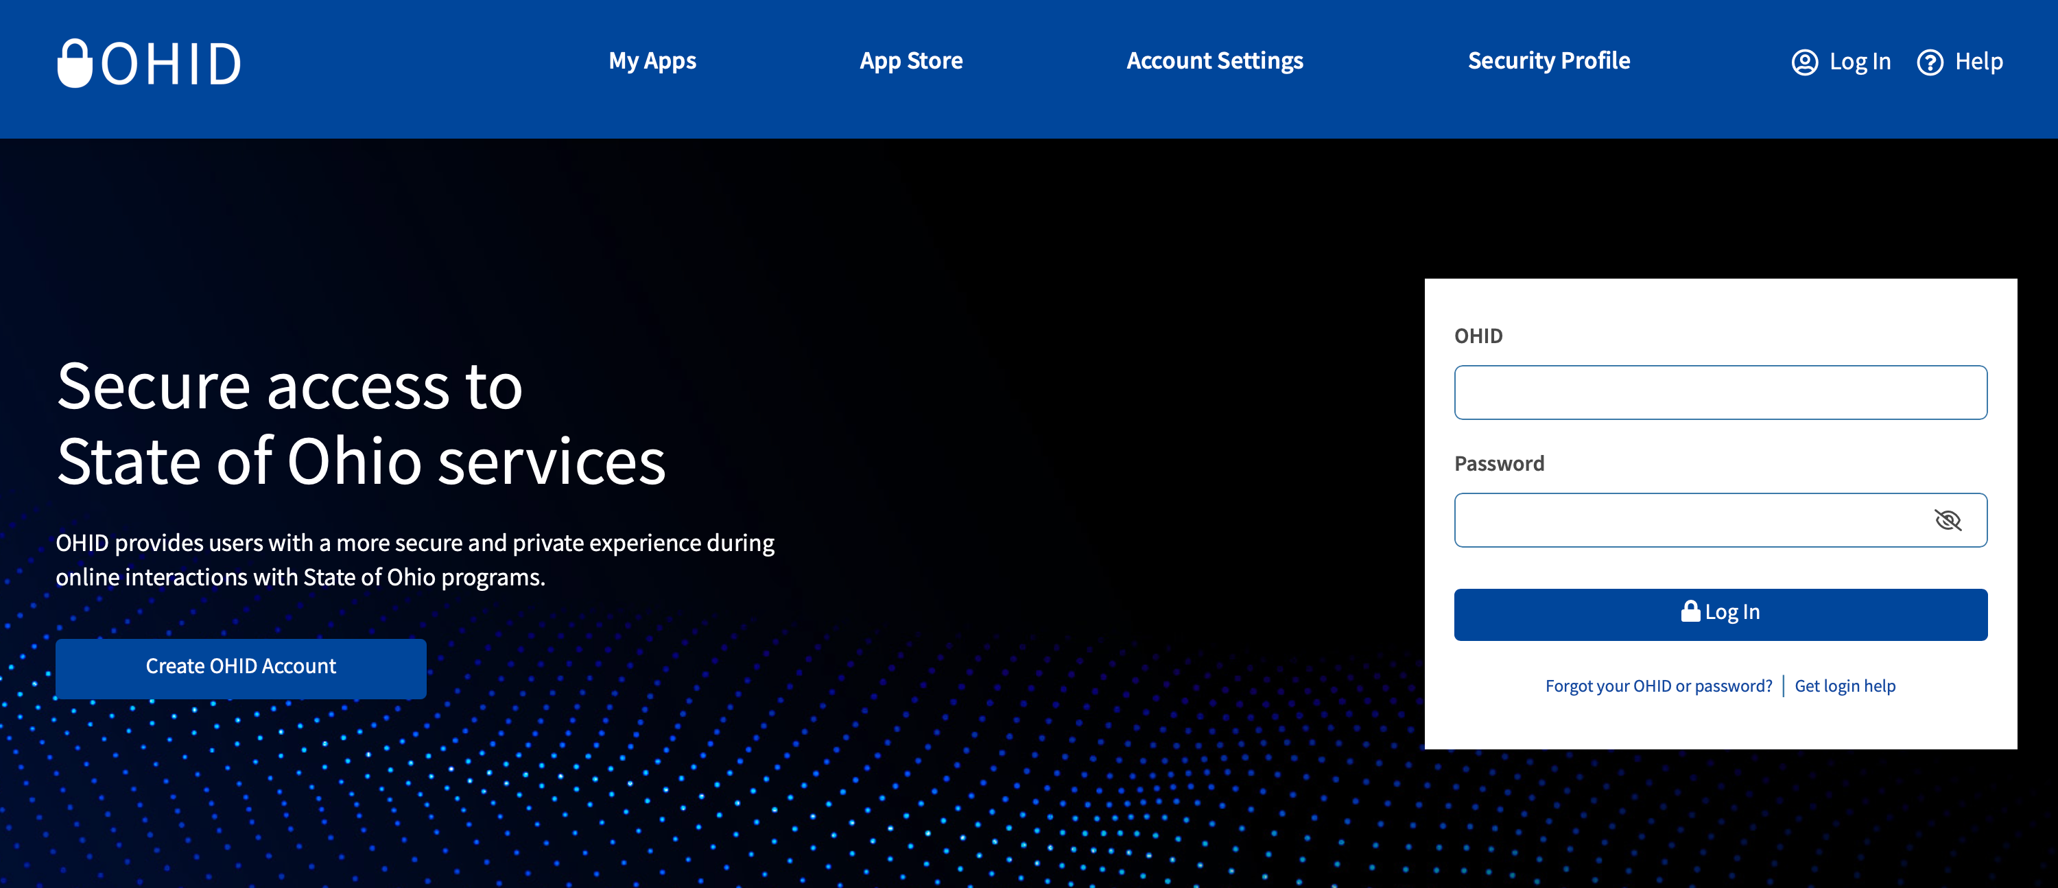Focus the Password input field
The width and height of the screenshot is (2058, 888).
coord(1720,520)
